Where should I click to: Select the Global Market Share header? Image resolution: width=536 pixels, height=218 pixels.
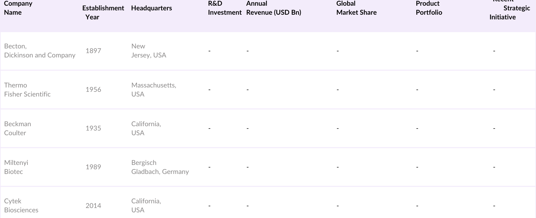pyautogui.click(x=356, y=8)
